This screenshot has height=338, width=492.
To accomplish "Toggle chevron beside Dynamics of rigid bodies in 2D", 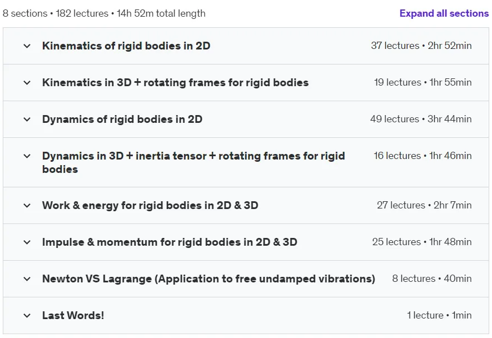I will coord(27,120).
